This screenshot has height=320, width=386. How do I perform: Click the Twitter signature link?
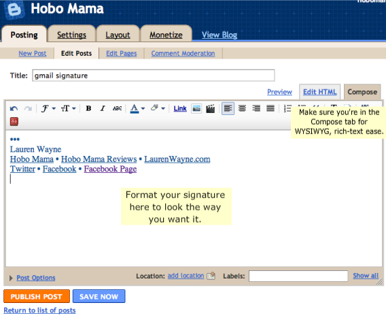tap(22, 169)
